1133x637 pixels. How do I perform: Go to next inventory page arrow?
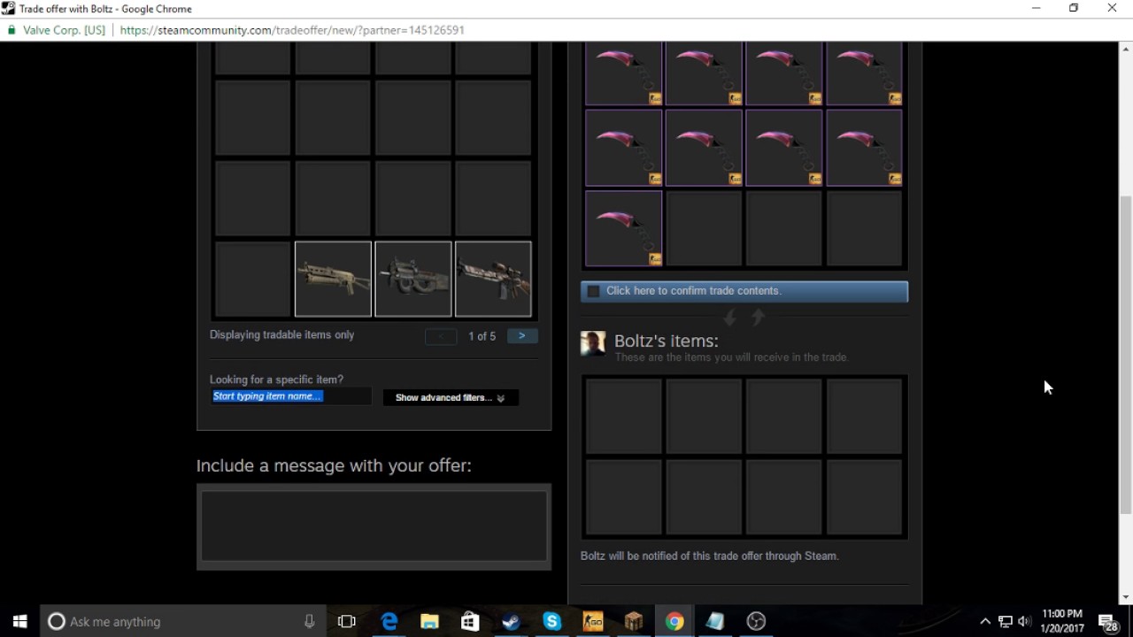click(522, 336)
